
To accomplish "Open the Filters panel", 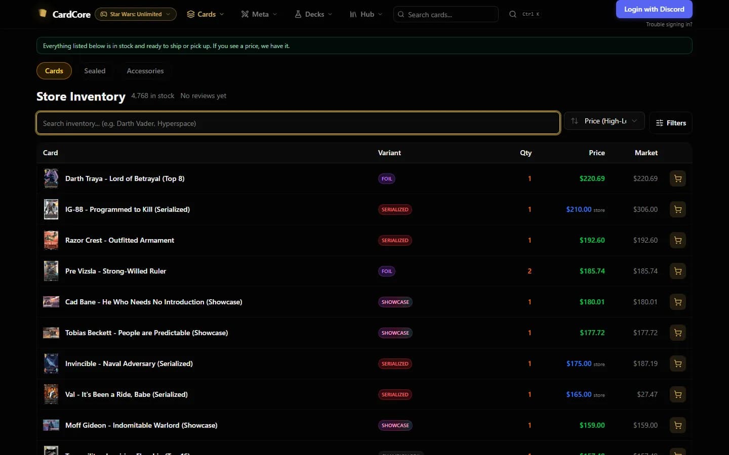I will tap(671, 123).
